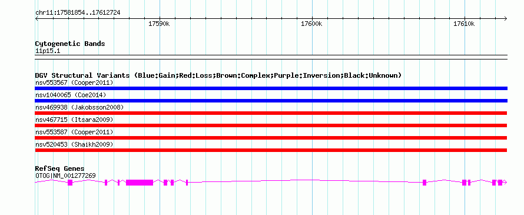Click the 17590k ruler tick label

159,24
